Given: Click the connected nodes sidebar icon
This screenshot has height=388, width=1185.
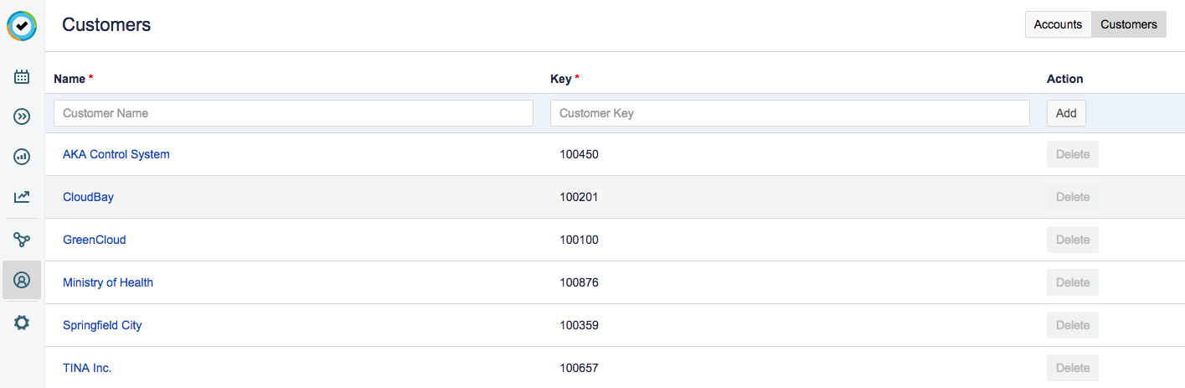Looking at the screenshot, I should tap(22, 241).
